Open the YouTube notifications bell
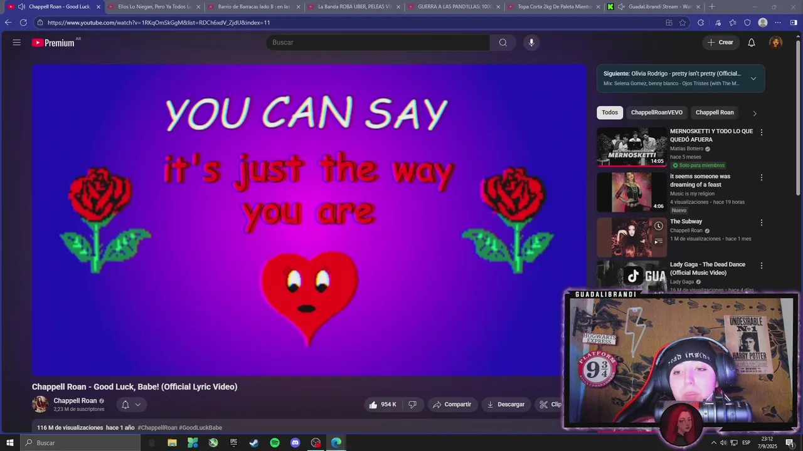 coord(751,43)
